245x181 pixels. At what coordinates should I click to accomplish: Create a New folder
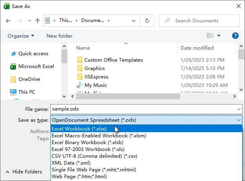[60, 36]
